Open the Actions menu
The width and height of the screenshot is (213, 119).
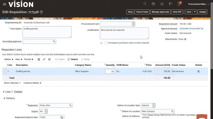[9, 59]
